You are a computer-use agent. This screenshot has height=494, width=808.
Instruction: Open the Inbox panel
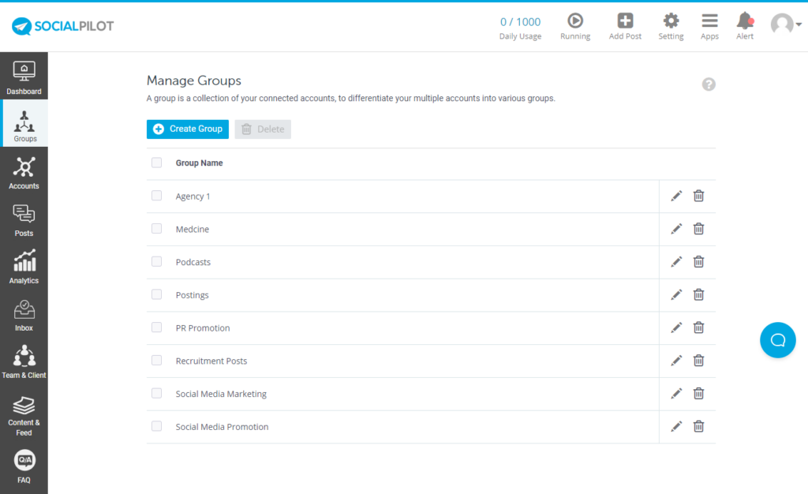[24, 314]
